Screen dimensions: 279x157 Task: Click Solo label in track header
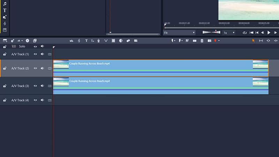tap(22, 46)
